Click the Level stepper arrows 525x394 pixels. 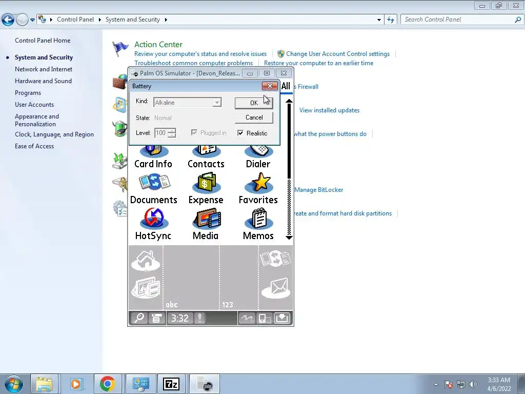coord(172,133)
